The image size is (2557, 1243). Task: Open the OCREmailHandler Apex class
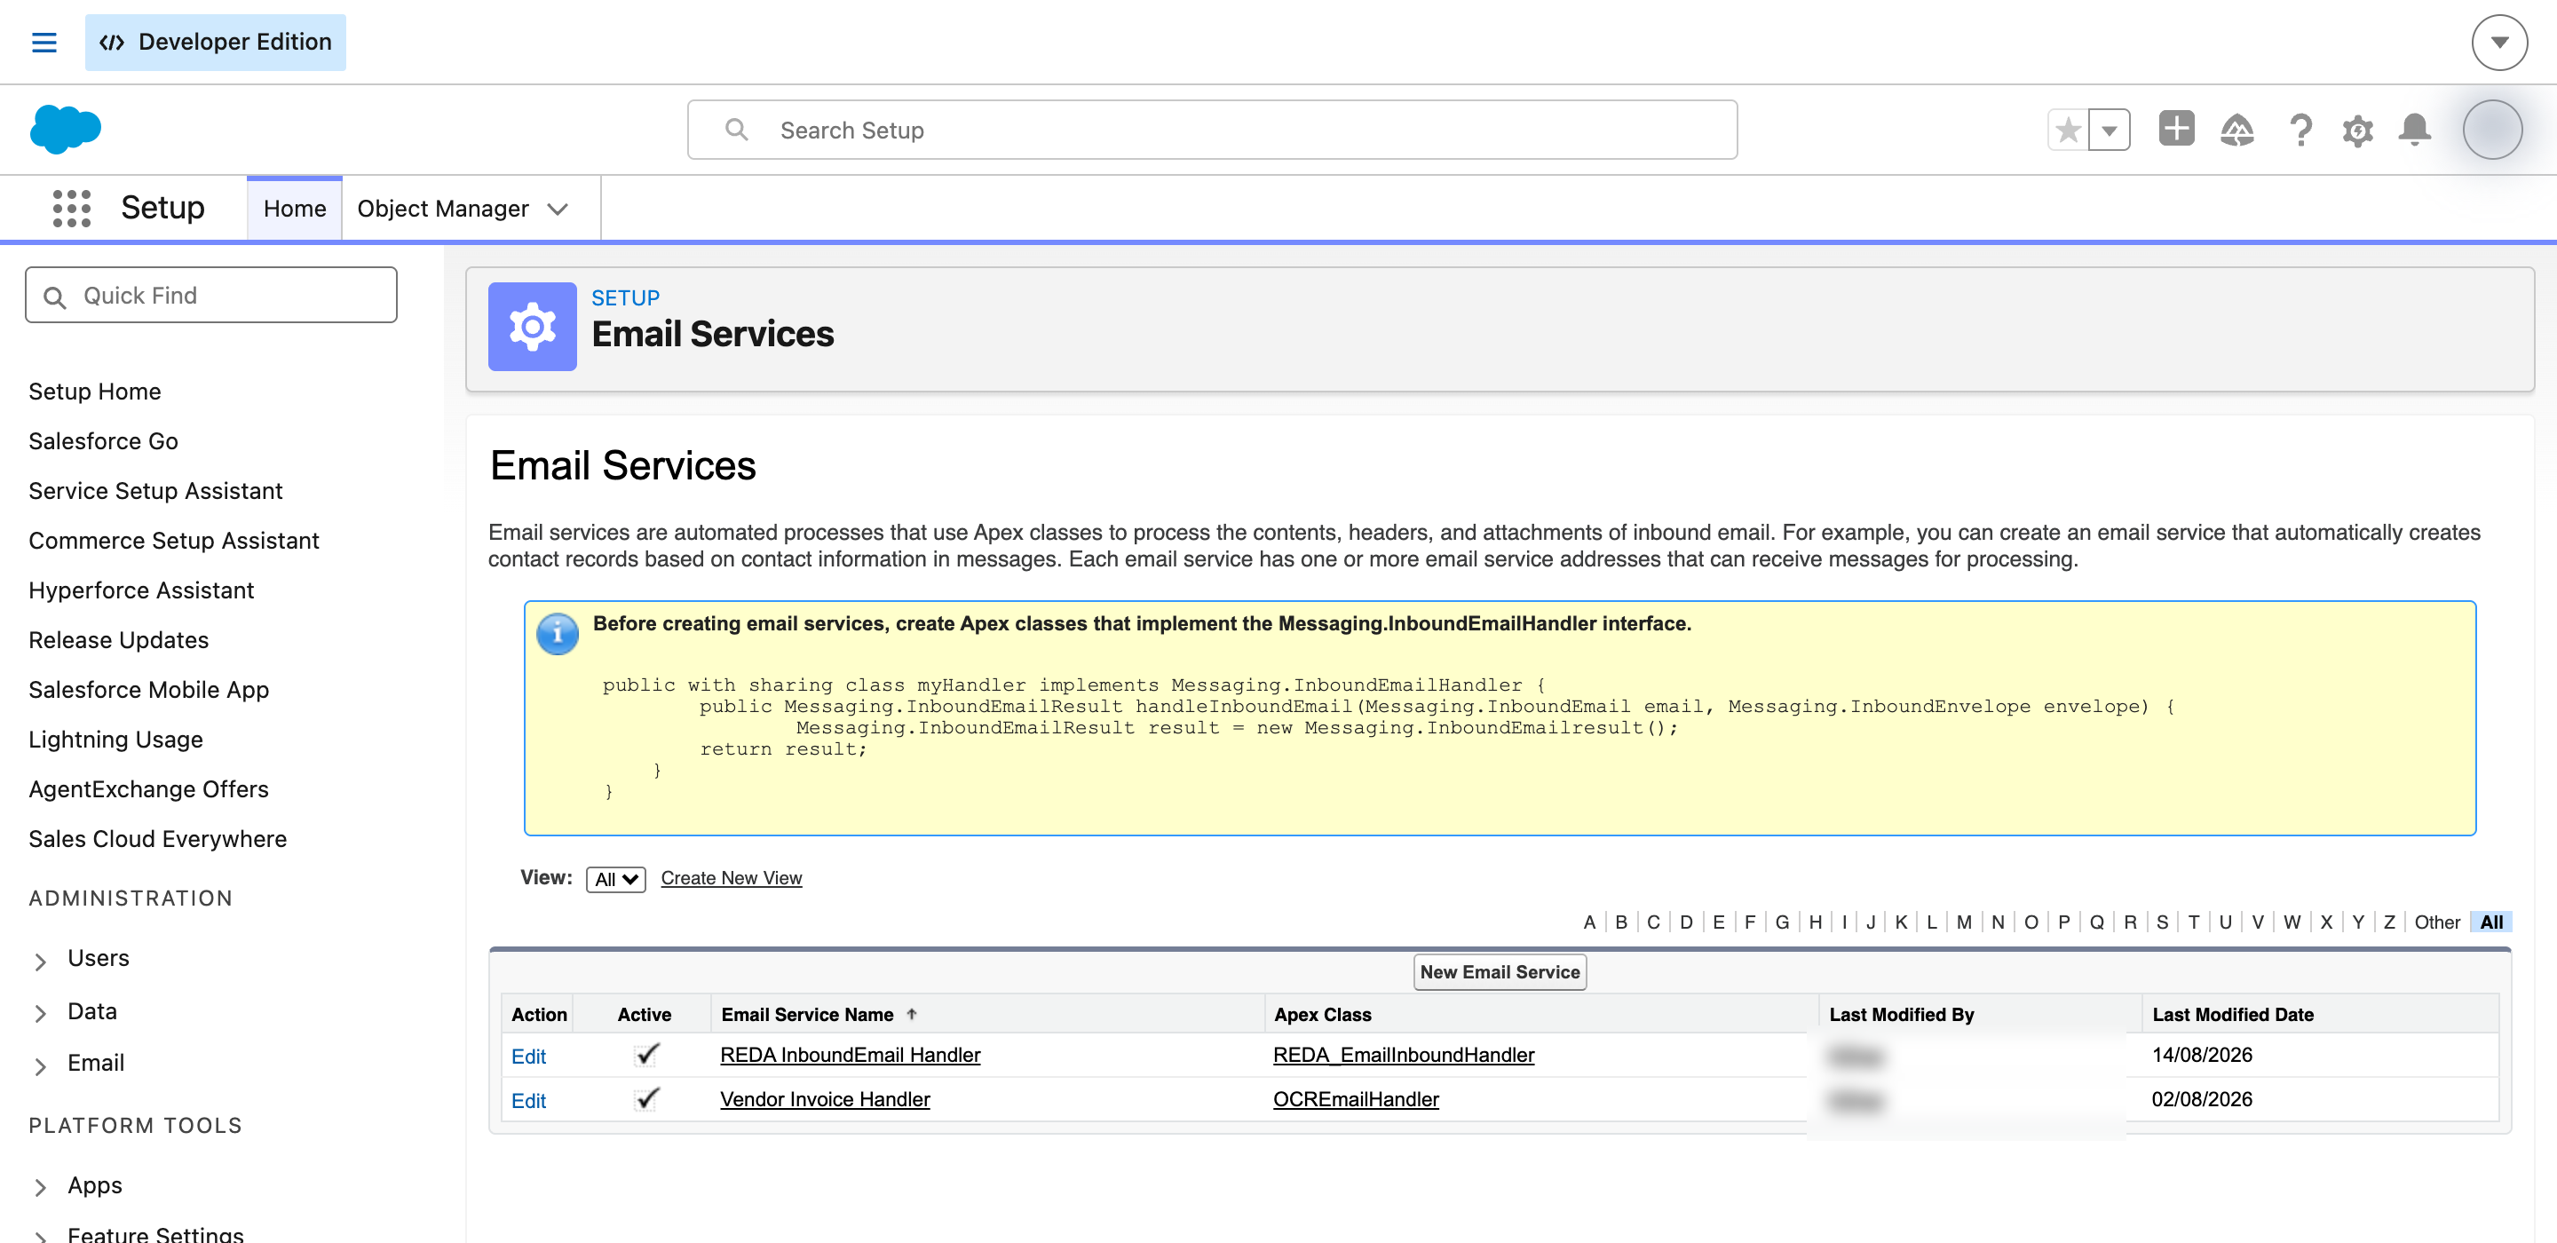pyautogui.click(x=1356, y=1099)
